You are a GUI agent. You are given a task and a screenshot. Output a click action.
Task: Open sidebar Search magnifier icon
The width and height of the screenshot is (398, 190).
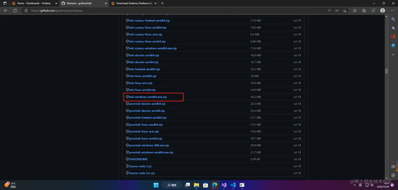tap(393, 19)
